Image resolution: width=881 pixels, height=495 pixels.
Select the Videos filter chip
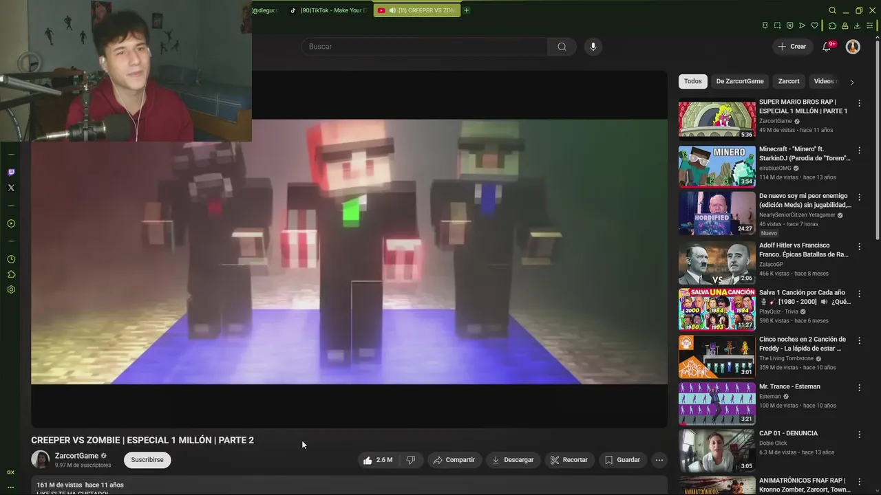click(x=825, y=81)
